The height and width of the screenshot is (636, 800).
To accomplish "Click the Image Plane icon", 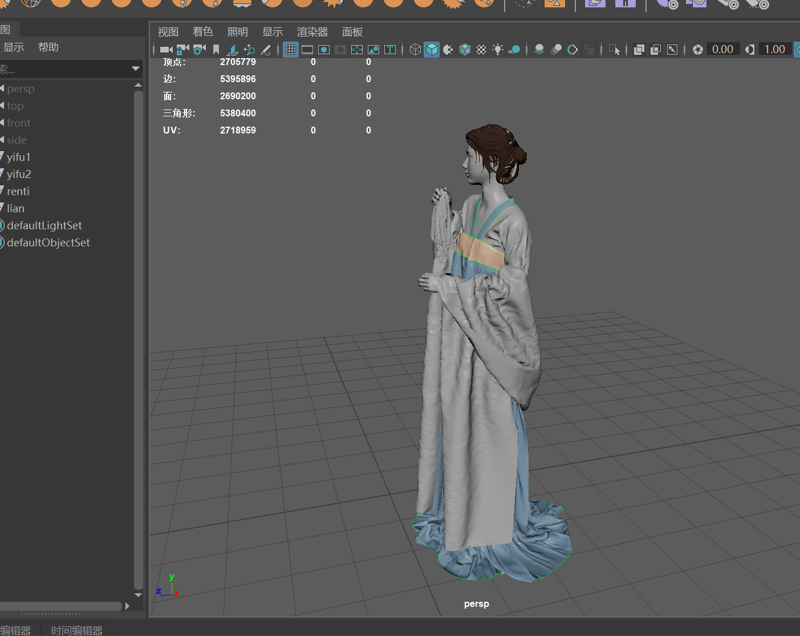I will (233, 50).
